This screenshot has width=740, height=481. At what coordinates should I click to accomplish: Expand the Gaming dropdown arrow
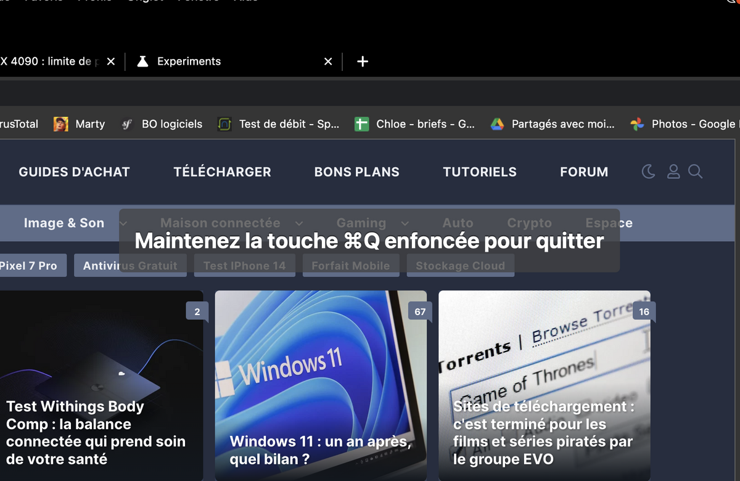[x=405, y=223]
